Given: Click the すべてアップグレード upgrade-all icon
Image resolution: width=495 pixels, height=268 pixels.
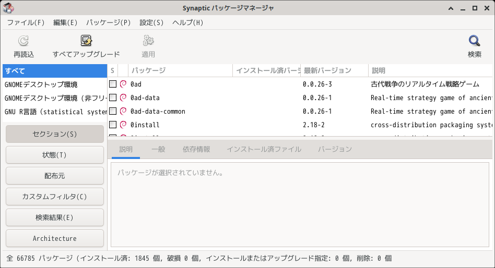Looking at the screenshot, I should click(x=86, y=41).
